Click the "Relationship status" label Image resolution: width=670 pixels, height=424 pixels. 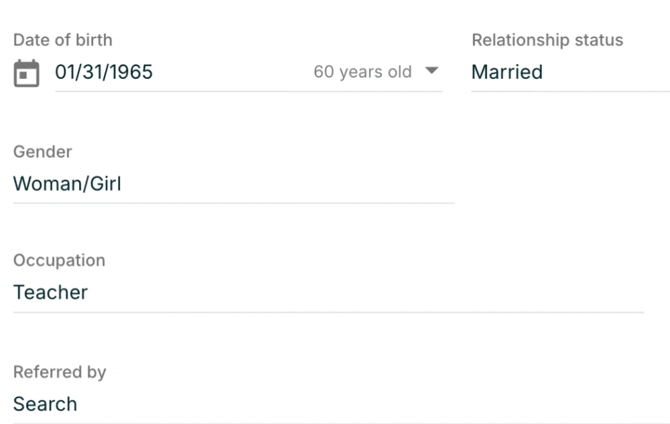click(x=547, y=40)
